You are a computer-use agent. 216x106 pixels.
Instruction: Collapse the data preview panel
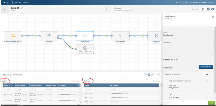pyautogui.click(x=159, y=75)
